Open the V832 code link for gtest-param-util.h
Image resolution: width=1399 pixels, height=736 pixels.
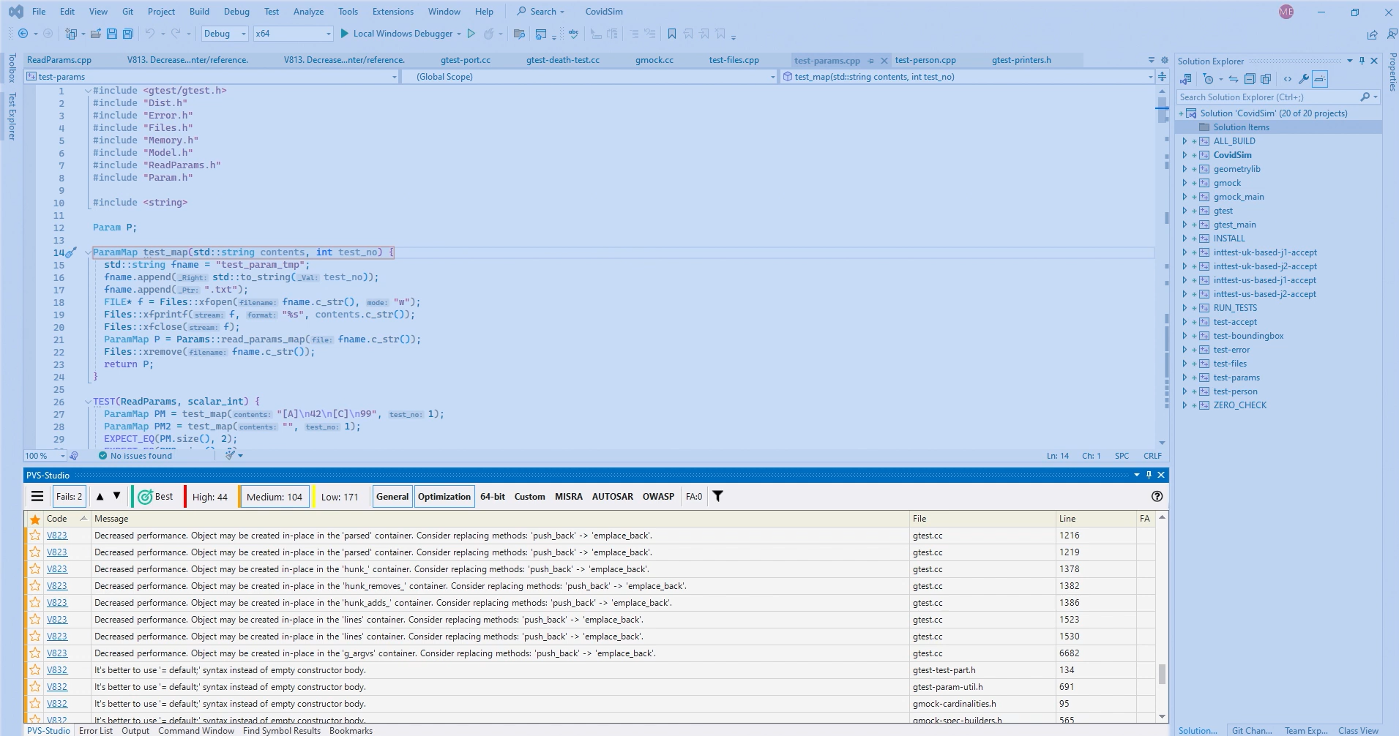(57, 687)
